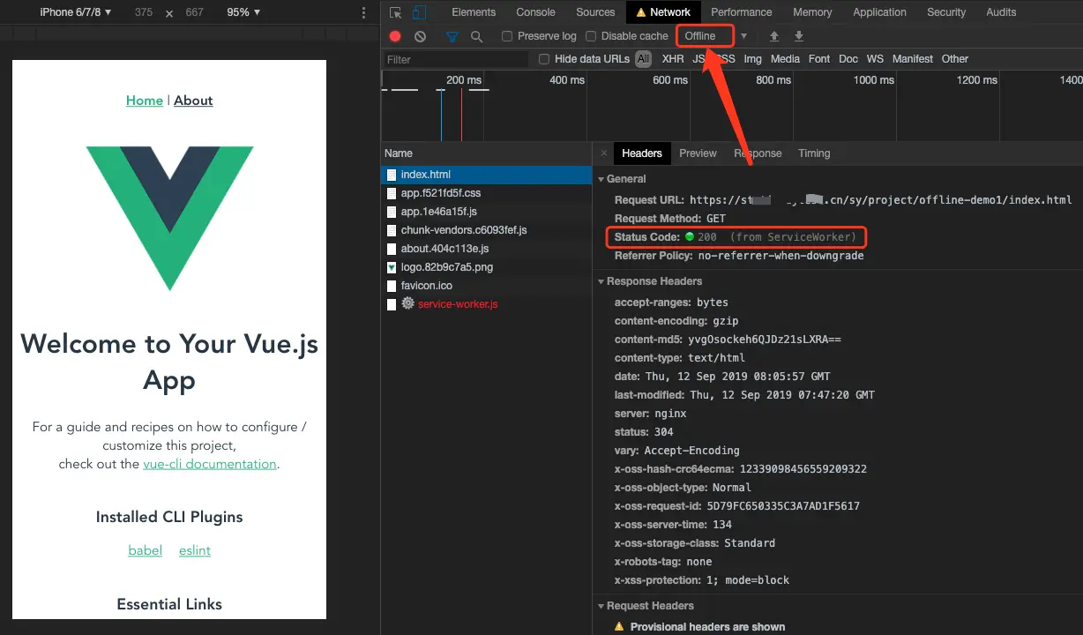Open the Security tab

click(946, 12)
